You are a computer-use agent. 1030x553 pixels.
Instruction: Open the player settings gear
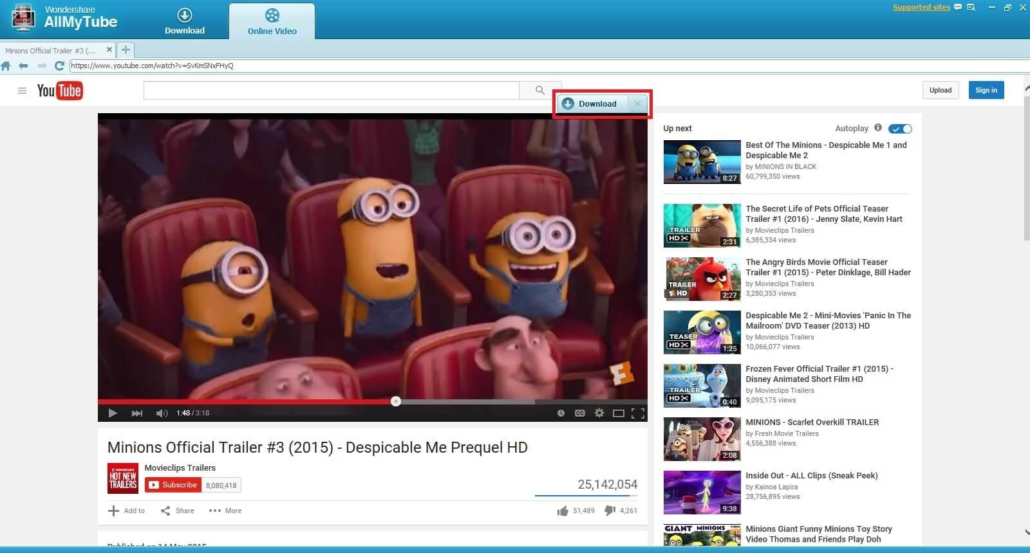coord(599,413)
